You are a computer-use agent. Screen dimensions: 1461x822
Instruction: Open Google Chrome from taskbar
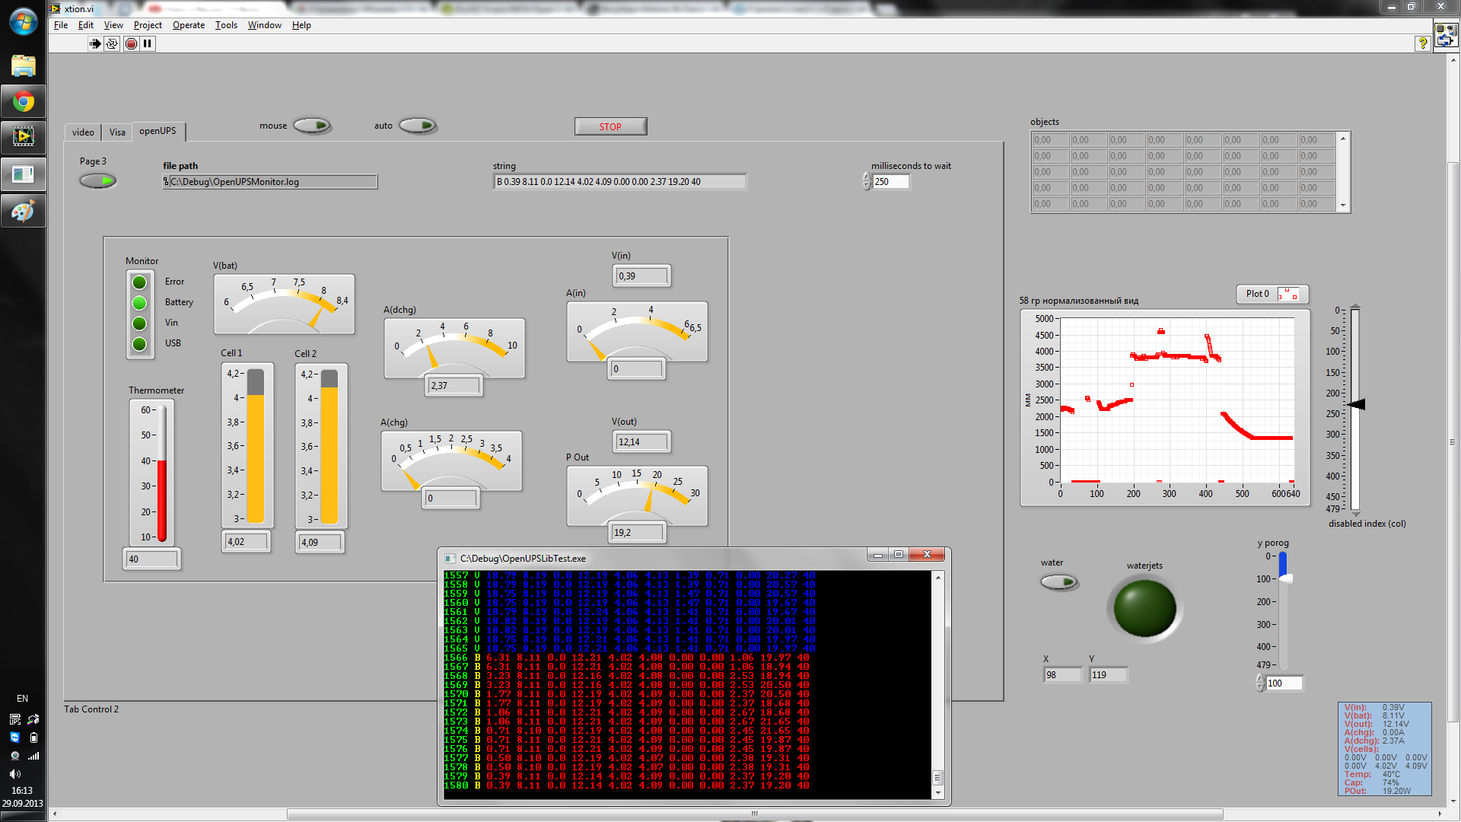click(x=23, y=101)
